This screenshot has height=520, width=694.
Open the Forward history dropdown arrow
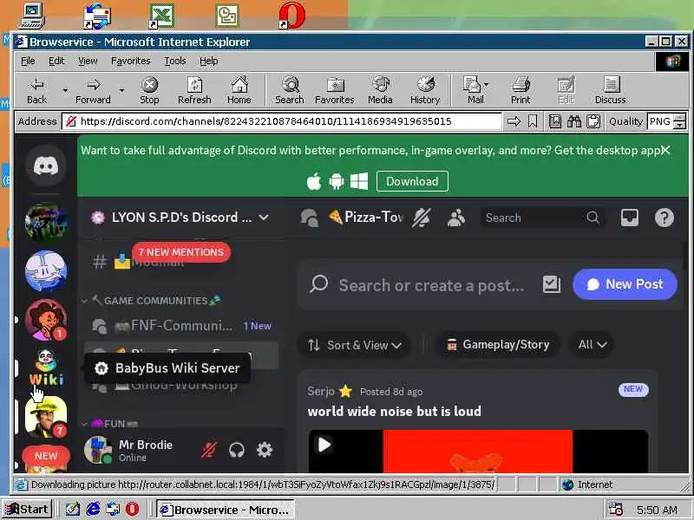(121, 91)
